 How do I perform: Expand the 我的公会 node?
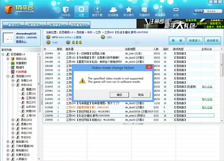tap(8, 59)
